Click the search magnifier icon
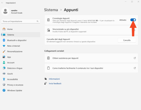This screenshot has height=110, width=141. click(38, 21)
